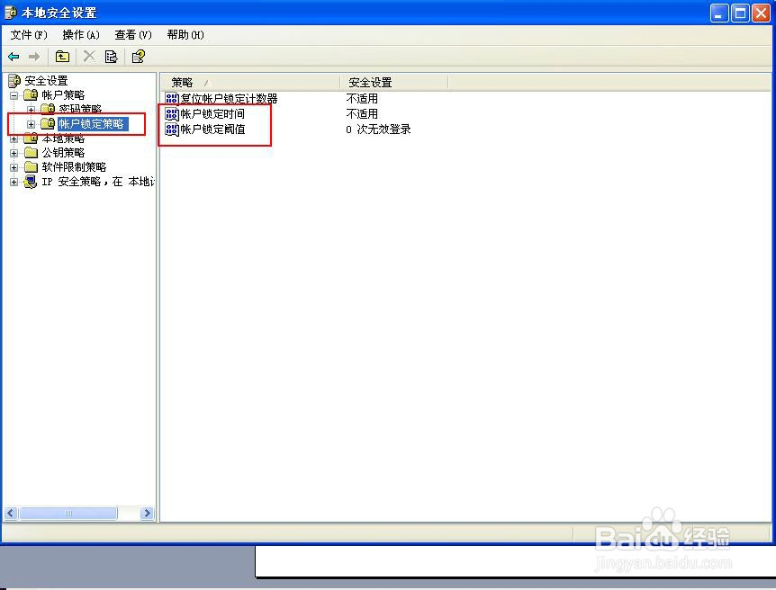Select 帐户锁定策略 in the tree

[x=93, y=123]
